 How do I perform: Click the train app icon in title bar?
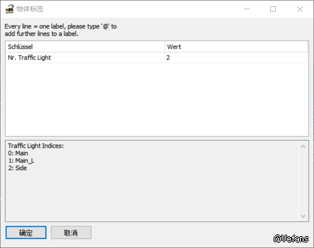pyautogui.click(x=10, y=9)
